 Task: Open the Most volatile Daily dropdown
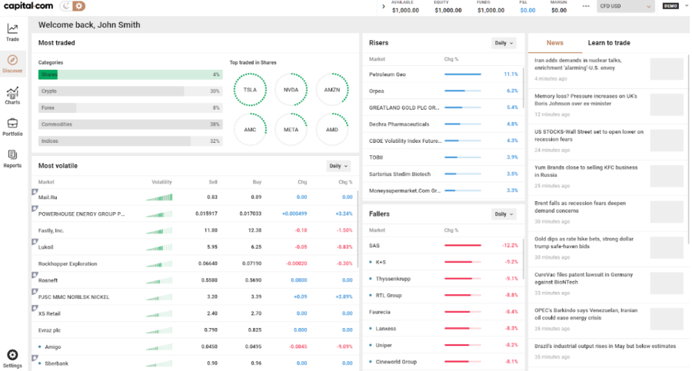pos(338,166)
